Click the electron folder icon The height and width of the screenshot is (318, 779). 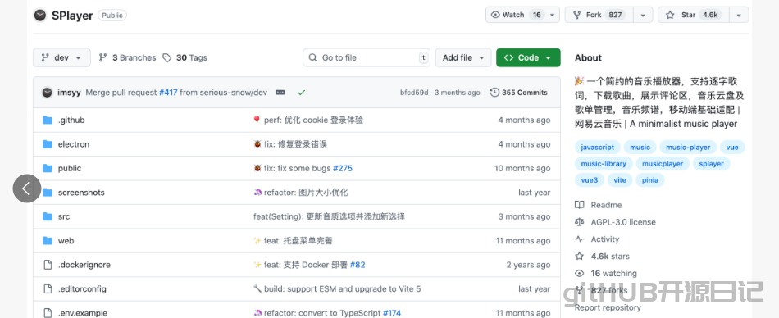click(48, 144)
